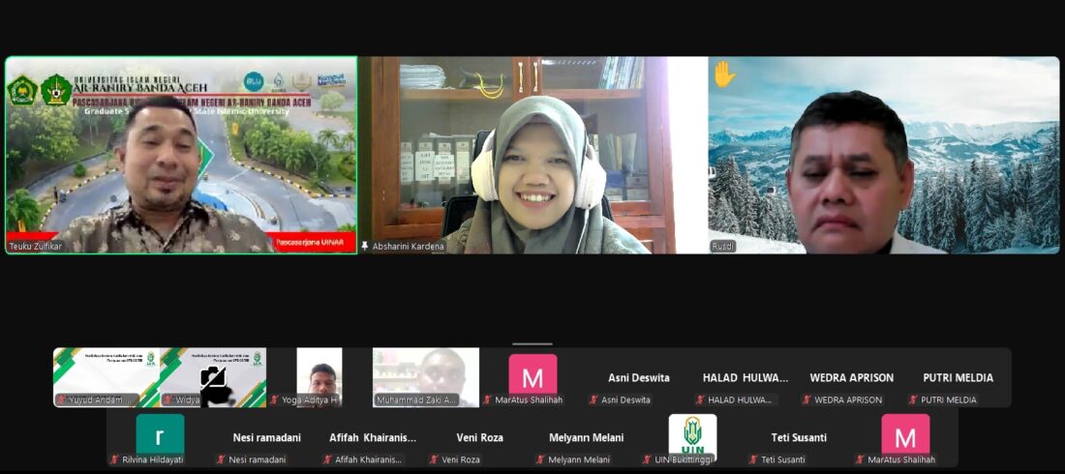Click the muted mic icon next to Asni Deswita

tap(593, 400)
